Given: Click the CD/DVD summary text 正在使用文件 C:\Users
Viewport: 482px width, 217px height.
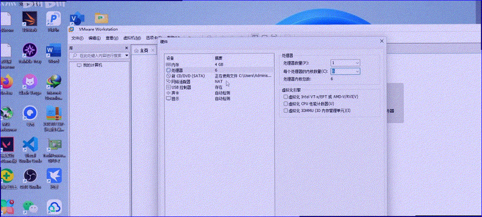Looking at the screenshot, I should tap(243, 76).
